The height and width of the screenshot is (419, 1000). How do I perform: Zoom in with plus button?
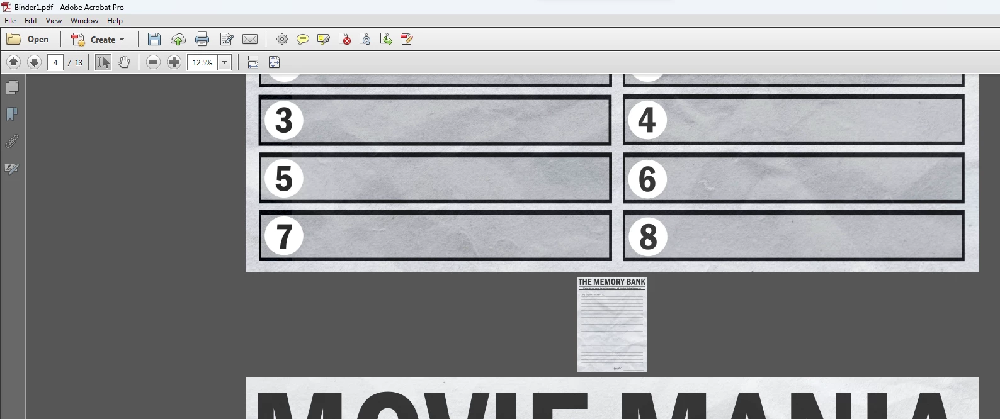(174, 62)
